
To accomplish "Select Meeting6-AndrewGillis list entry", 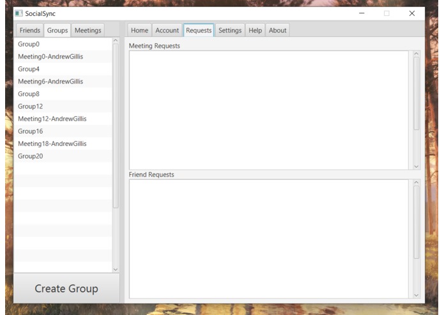I will click(63, 82).
